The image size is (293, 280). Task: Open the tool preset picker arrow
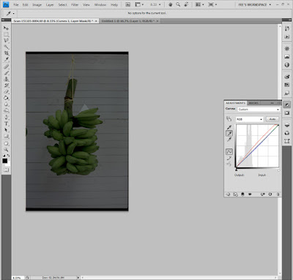(13, 14)
